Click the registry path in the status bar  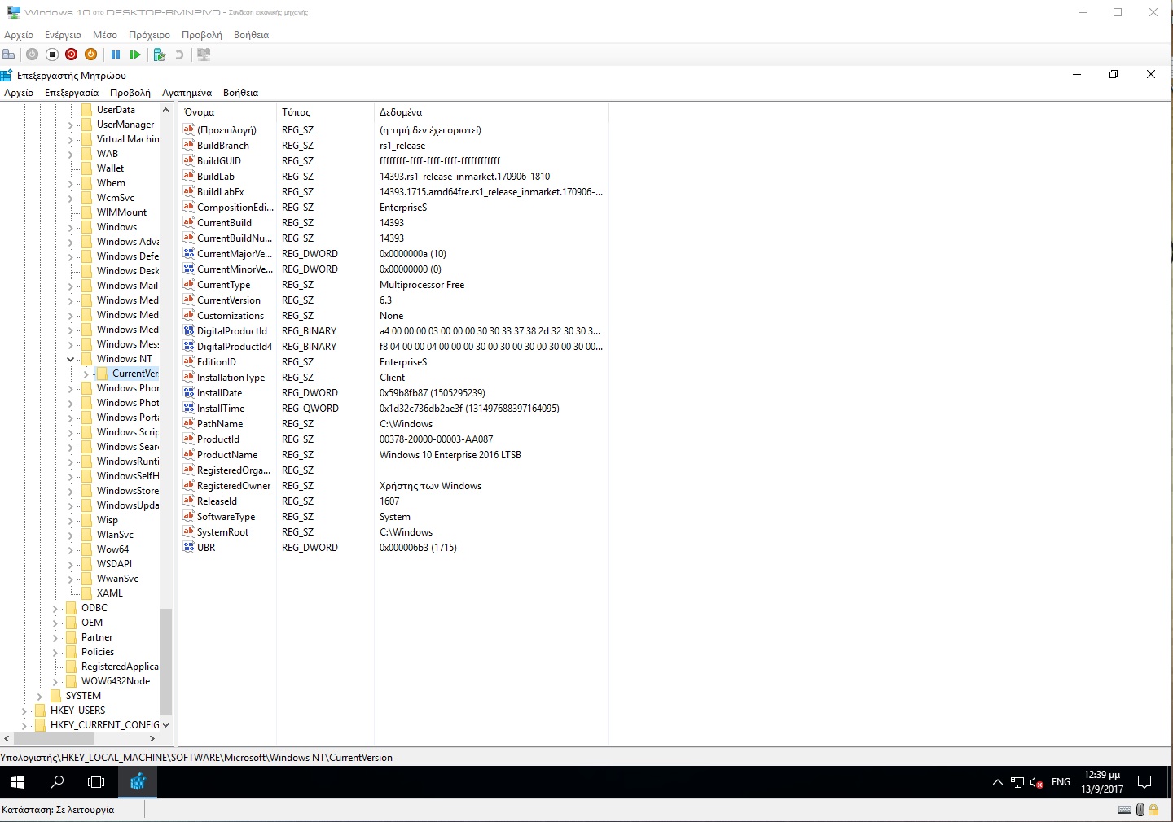(x=196, y=757)
